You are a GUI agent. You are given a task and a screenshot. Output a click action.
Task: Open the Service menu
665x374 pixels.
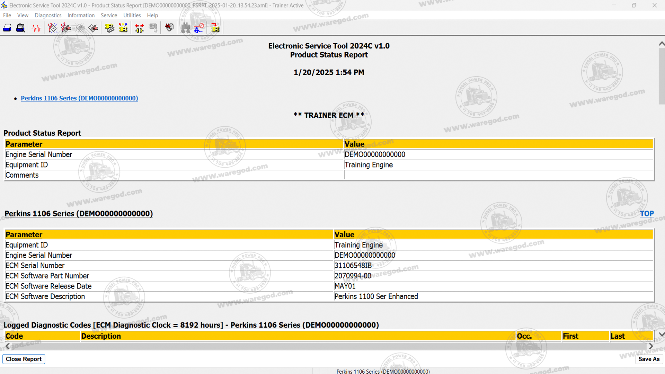109,15
